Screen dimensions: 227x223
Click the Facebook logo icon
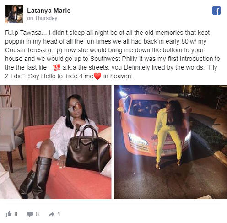[x=216, y=11]
